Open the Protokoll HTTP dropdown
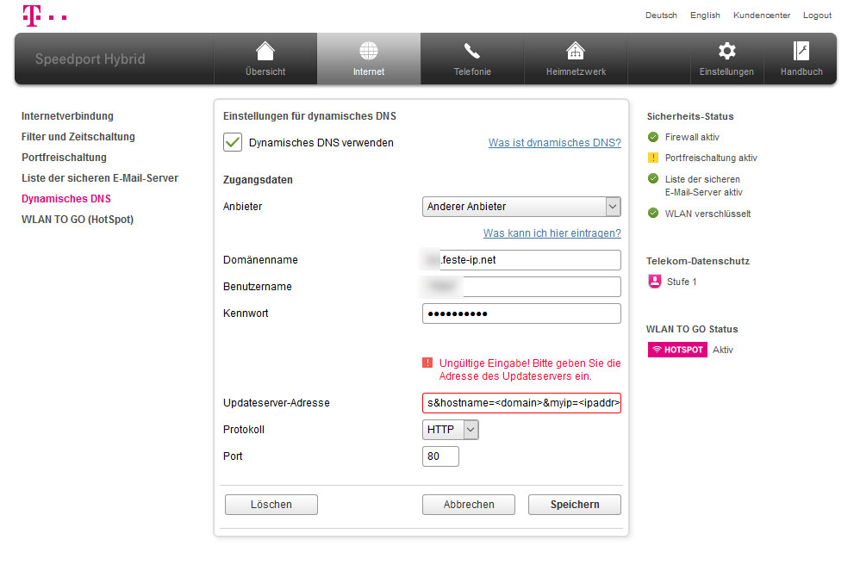Image resolution: width=860 pixels, height=577 pixels. coord(450,430)
